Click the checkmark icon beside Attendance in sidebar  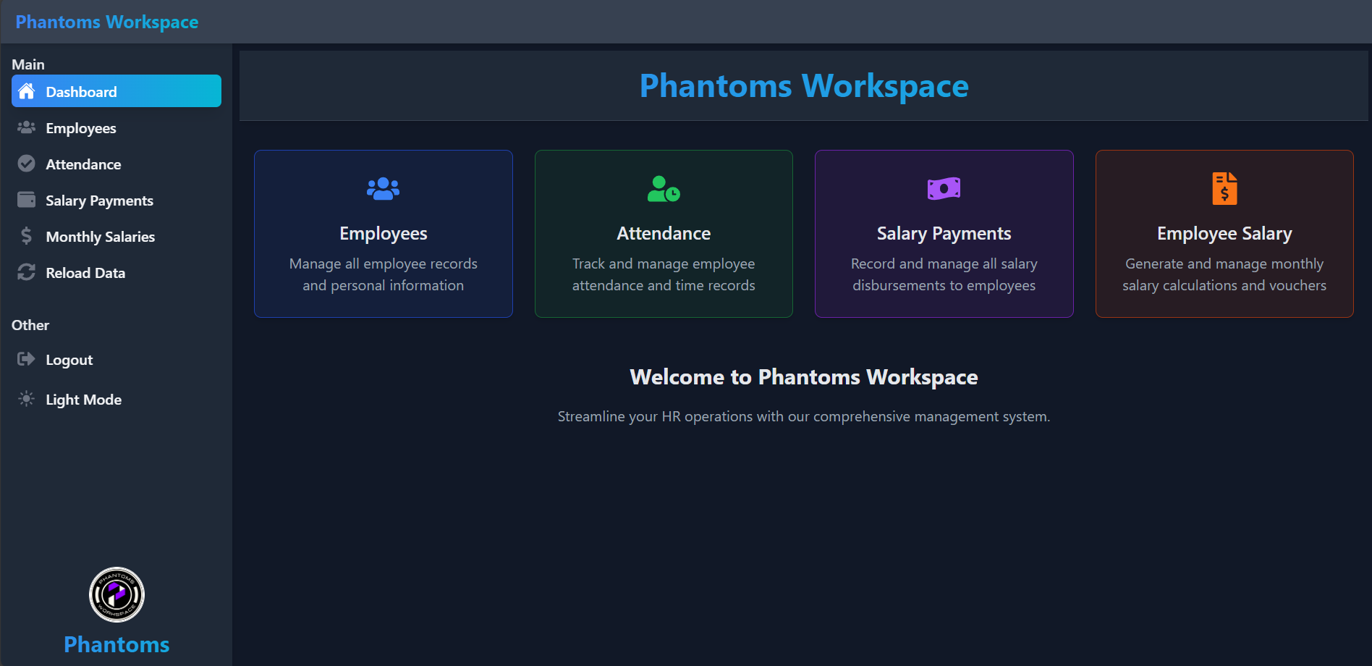[x=27, y=164]
